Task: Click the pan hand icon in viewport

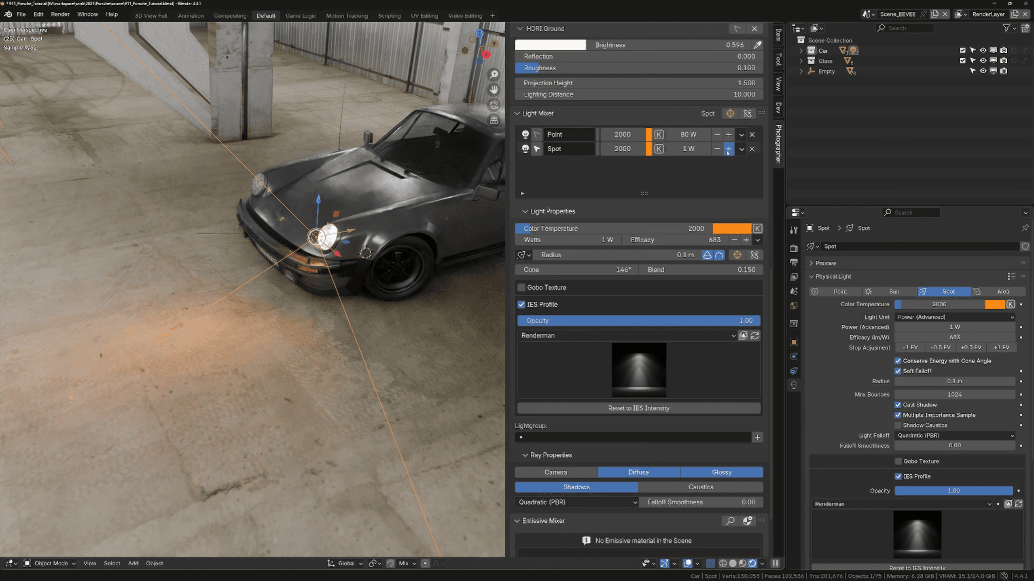Action: click(x=494, y=90)
